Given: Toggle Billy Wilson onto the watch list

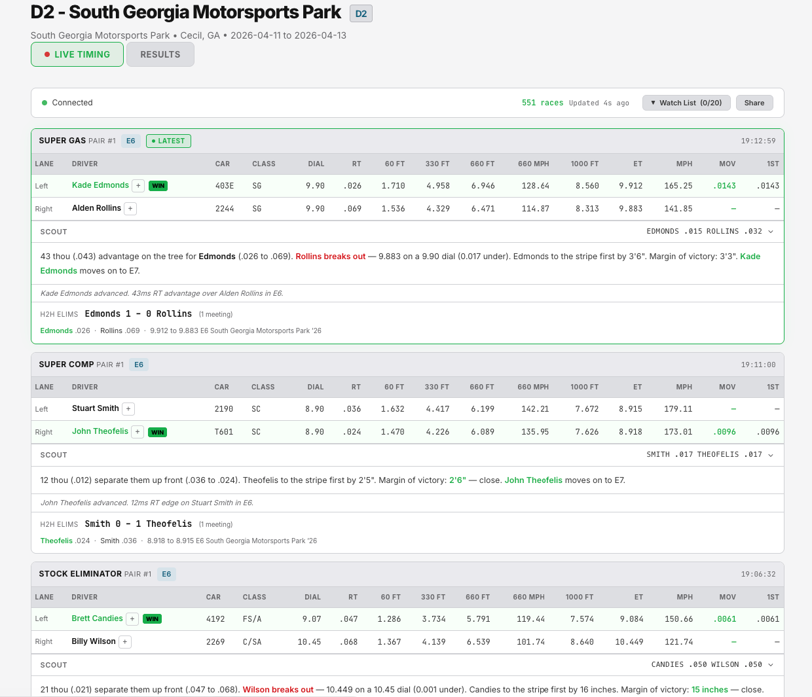Looking at the screenshot, I should (x=124, y=641).
